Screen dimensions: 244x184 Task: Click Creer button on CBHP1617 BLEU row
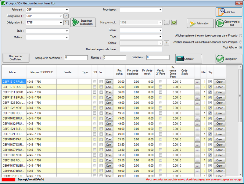(219, 166)
